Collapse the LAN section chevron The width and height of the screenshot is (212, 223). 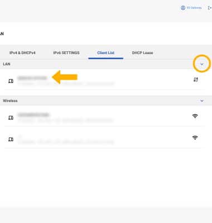tap(202, 64)
